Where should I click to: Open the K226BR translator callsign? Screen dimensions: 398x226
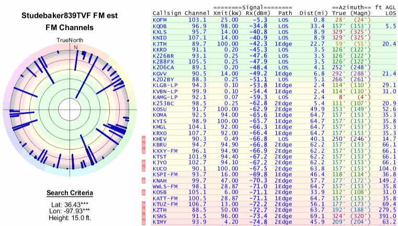pos(163,55)
